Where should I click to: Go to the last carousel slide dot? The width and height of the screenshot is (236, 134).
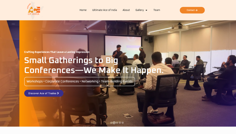pos(123,123)
